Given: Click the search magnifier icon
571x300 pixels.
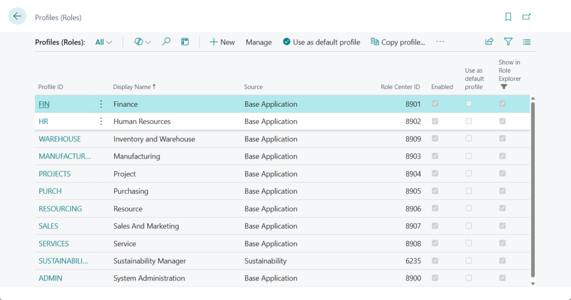Looking at the screenshot, I should 166,42.
